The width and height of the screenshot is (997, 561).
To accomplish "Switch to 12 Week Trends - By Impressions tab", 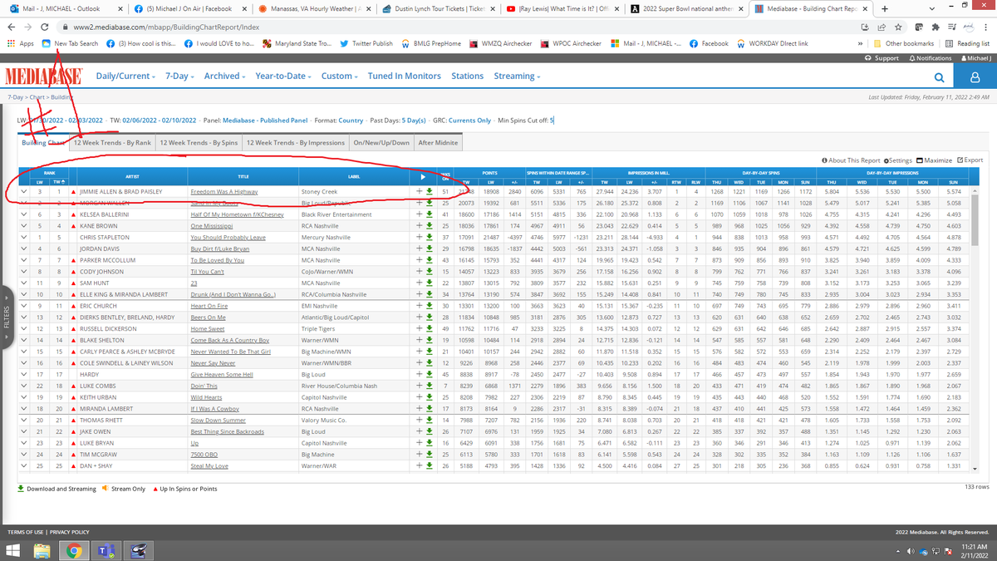I will [296, 142].
